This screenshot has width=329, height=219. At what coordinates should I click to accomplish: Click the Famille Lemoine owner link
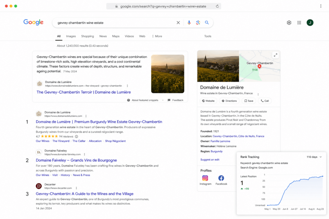(x=220, y=141)
